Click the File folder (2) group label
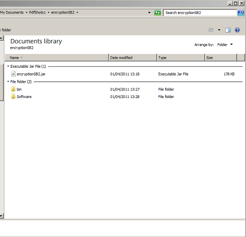 click(21, 82)
